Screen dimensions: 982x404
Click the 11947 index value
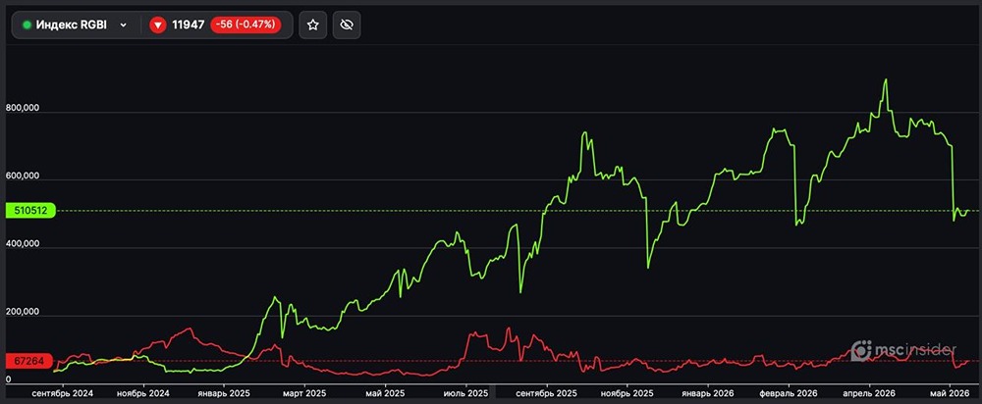(189, 25)
